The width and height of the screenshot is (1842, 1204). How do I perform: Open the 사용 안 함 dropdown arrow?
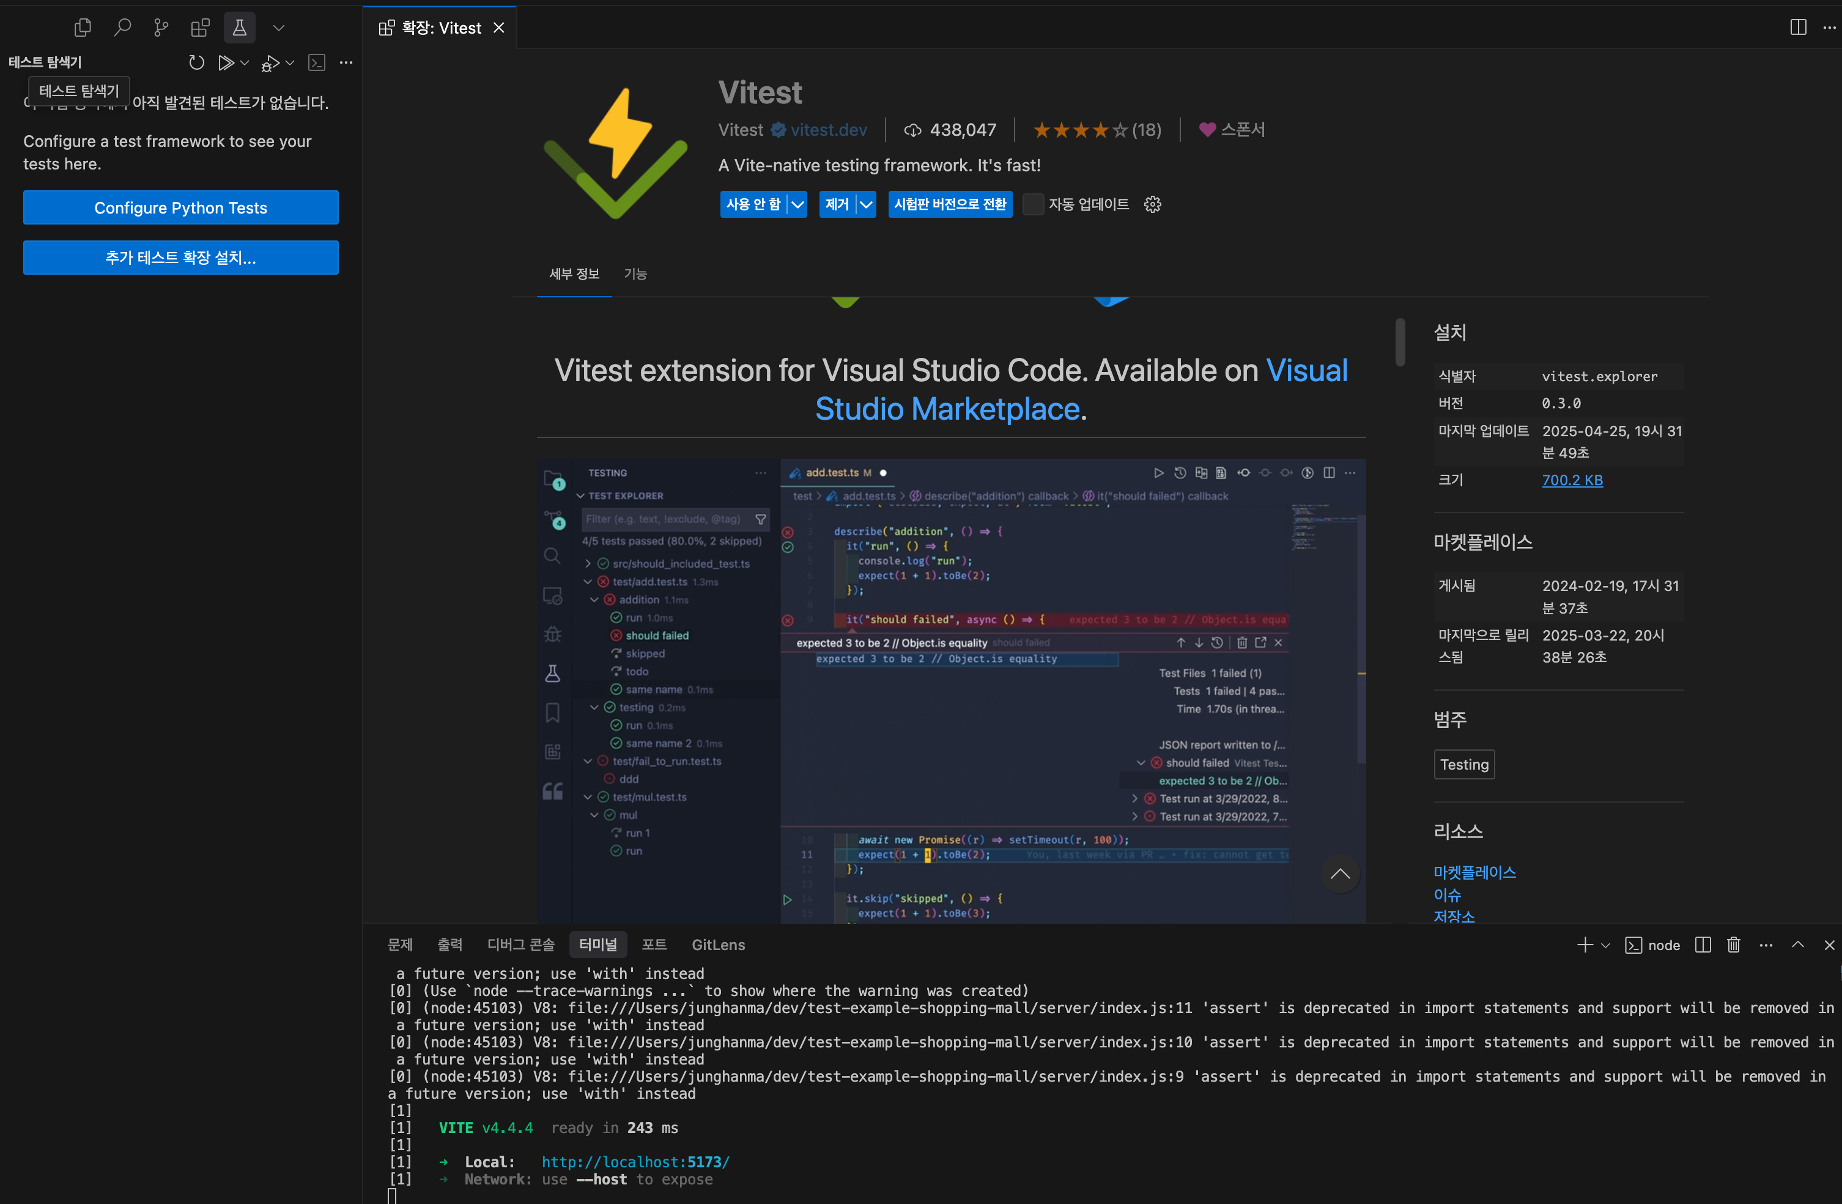tap(797, 204)
